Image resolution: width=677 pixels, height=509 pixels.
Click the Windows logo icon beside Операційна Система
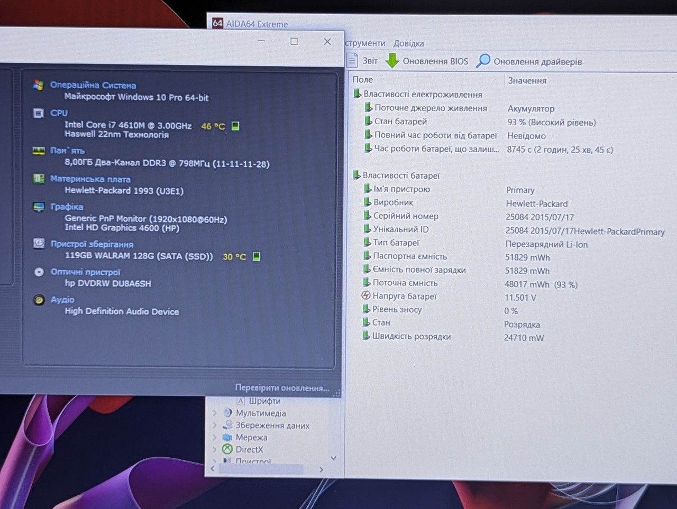coord(38,85)
